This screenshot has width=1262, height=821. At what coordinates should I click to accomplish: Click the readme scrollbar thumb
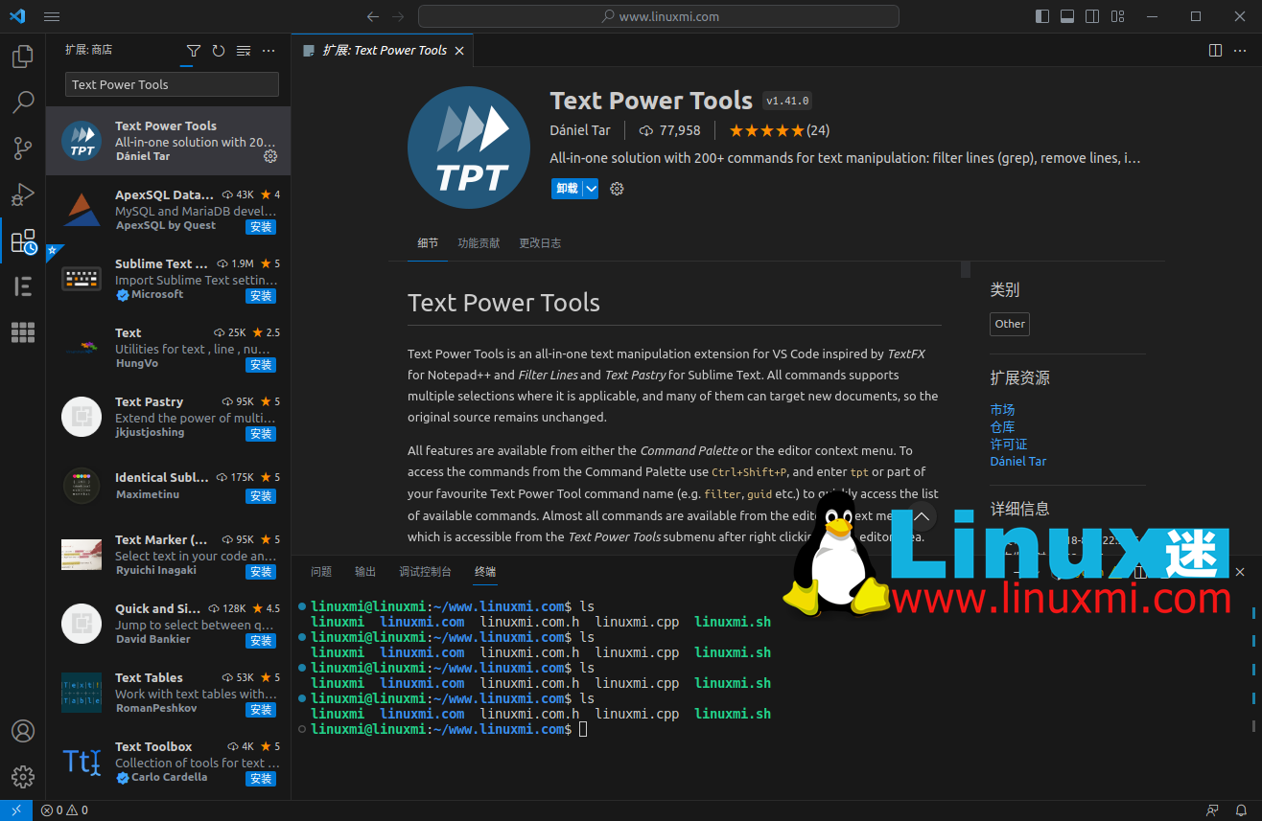966,269
